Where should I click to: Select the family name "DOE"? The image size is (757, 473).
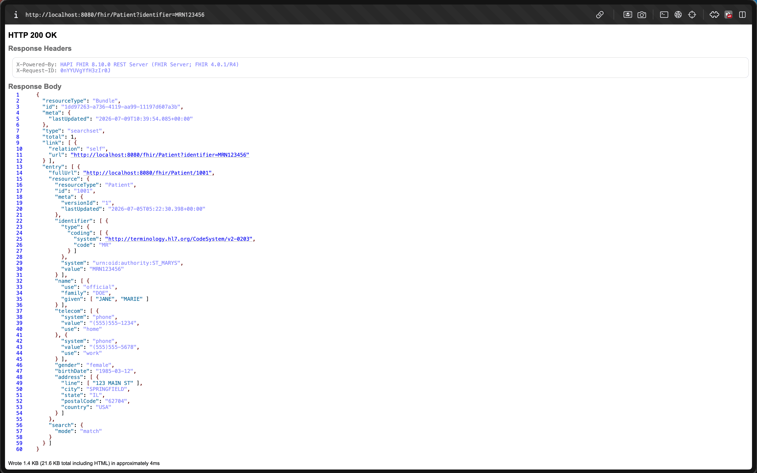(x=100, y=293)
